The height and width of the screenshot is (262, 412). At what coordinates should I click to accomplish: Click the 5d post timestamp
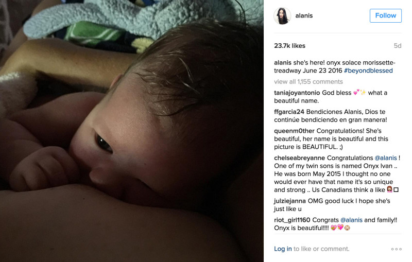398,46
